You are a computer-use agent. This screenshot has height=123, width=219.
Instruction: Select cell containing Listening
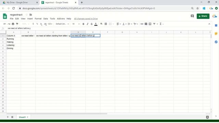[14, 45]
